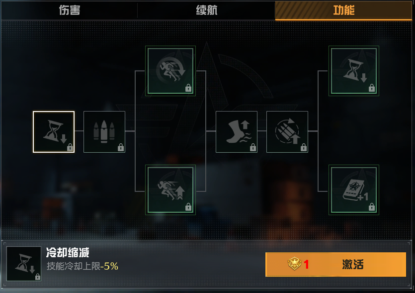415x293 pixels.
Task: Click the 激活 activate button
Action: (x=335, y=264)
